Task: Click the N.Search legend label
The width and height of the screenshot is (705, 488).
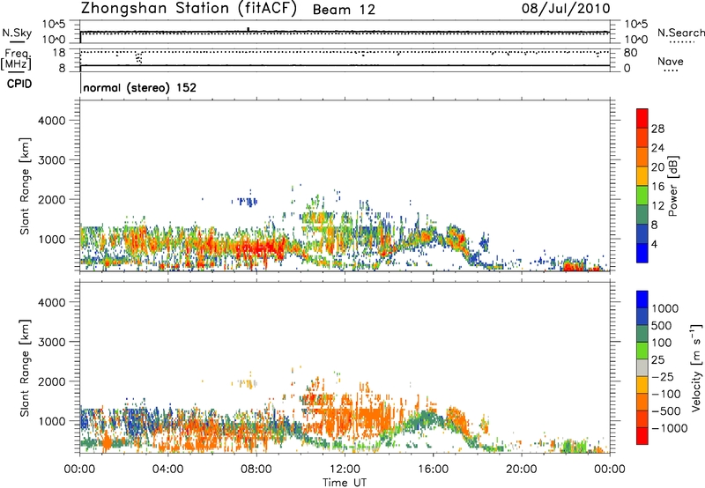Action: tap(680, 33)
